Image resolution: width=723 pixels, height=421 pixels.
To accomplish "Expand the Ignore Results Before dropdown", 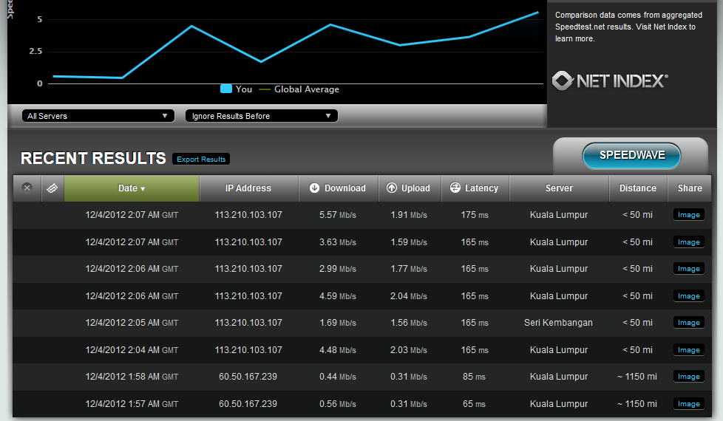I will click(261, 116).
